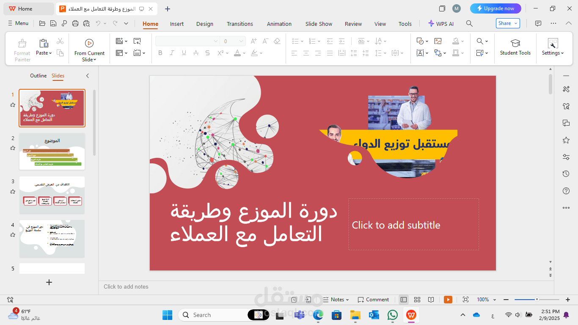Click the Print Preview icon

pyautogui.click(x=86, y=23)
